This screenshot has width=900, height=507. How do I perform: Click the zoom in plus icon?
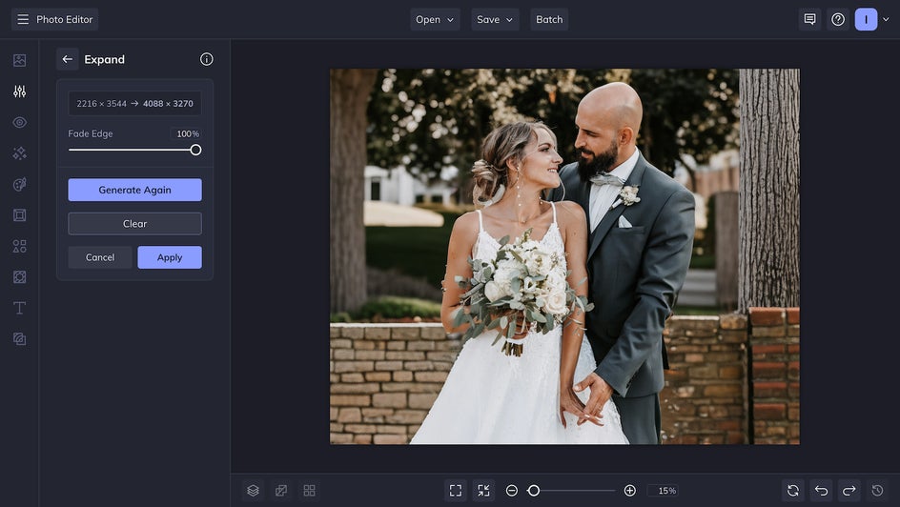pos(629,491)
